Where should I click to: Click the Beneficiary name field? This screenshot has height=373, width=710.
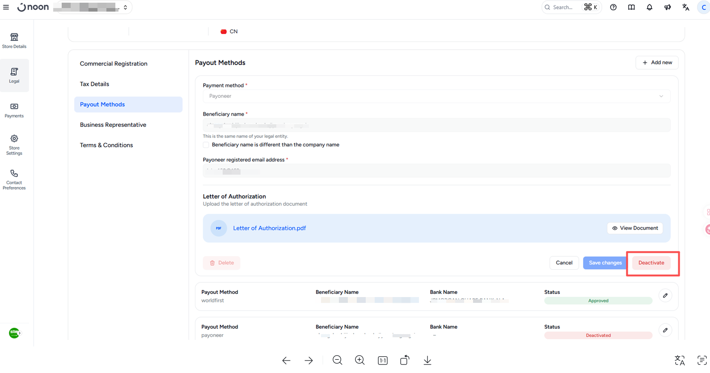436,125
